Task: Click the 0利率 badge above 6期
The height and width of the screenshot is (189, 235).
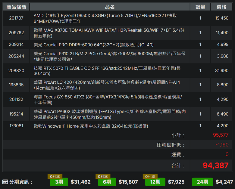Action: coord(103,176)
